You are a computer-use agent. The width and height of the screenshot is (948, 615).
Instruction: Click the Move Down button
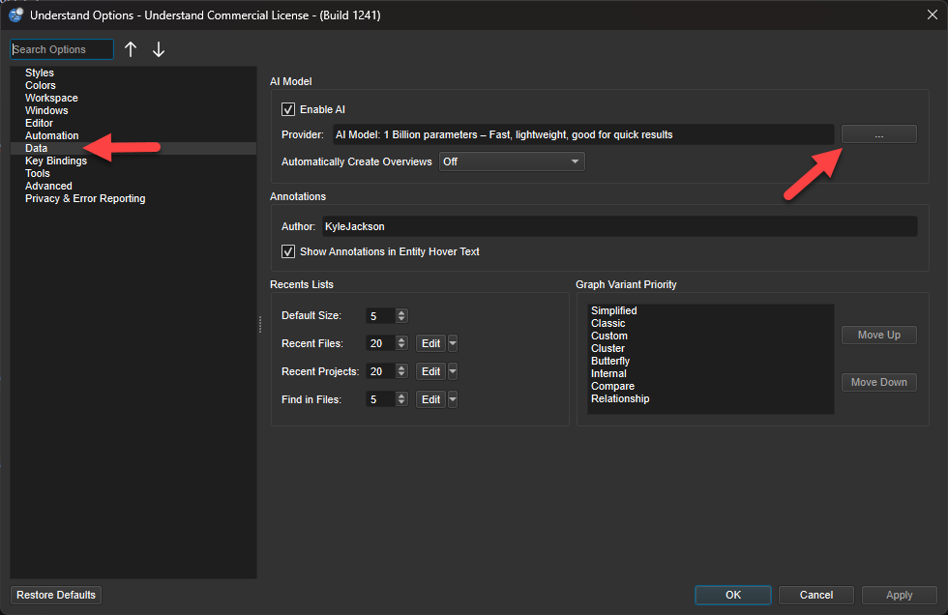[x=879, y=382]
